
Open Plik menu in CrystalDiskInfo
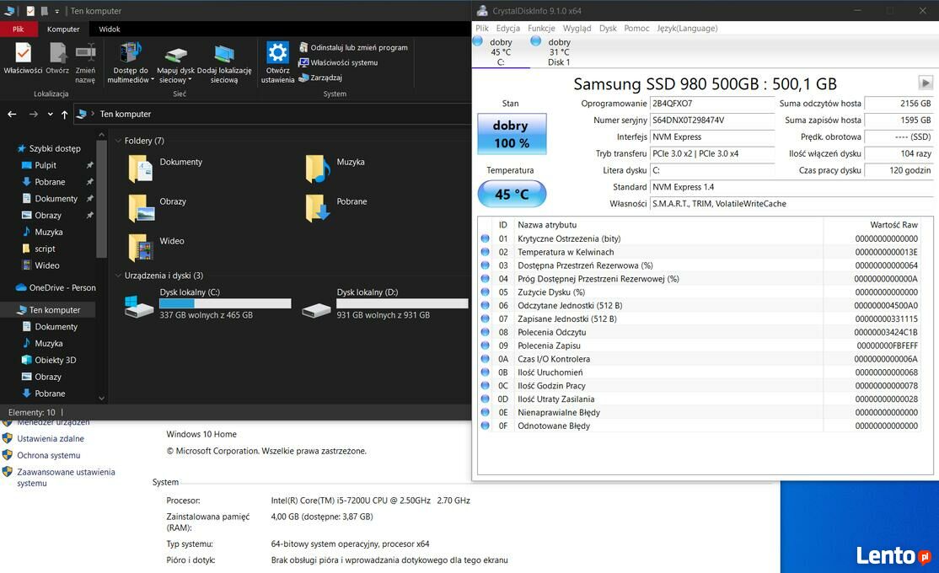tap(482, 28)
